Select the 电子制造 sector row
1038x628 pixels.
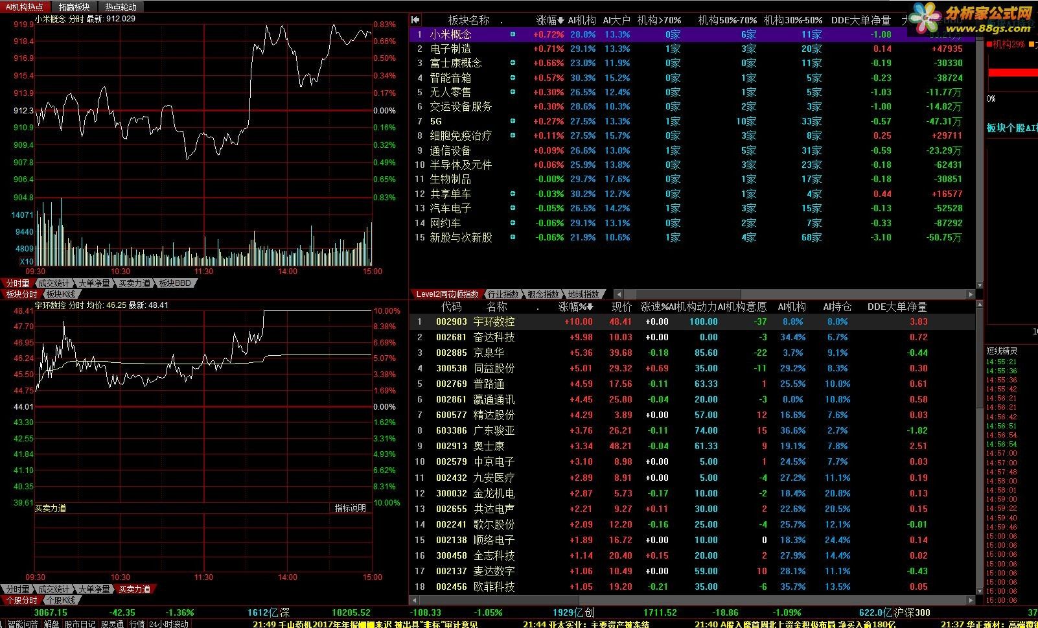coord(692,49)
